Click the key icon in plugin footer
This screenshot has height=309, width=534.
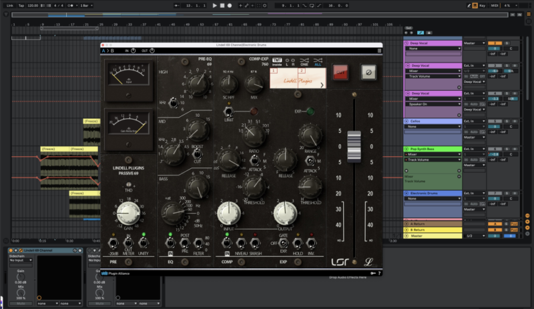click(x=372, y=273)
